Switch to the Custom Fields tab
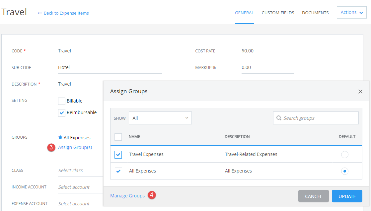Screen dimensions: 371x211 pyautogui.click(x=278, y=13)
